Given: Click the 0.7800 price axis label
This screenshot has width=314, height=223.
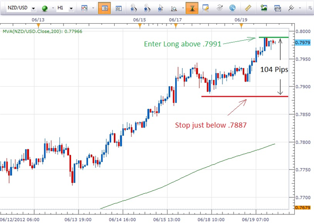Looking at the screenshot, I should [303, 142].
